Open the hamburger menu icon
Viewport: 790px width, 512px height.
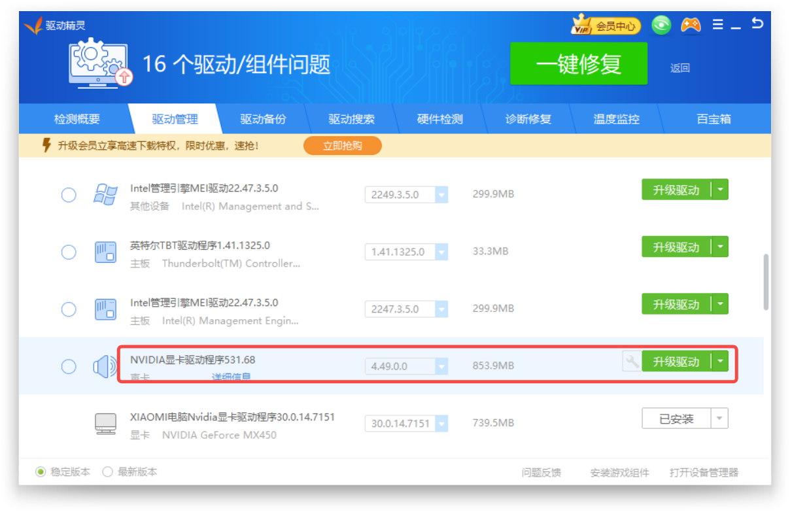(718, 25)
